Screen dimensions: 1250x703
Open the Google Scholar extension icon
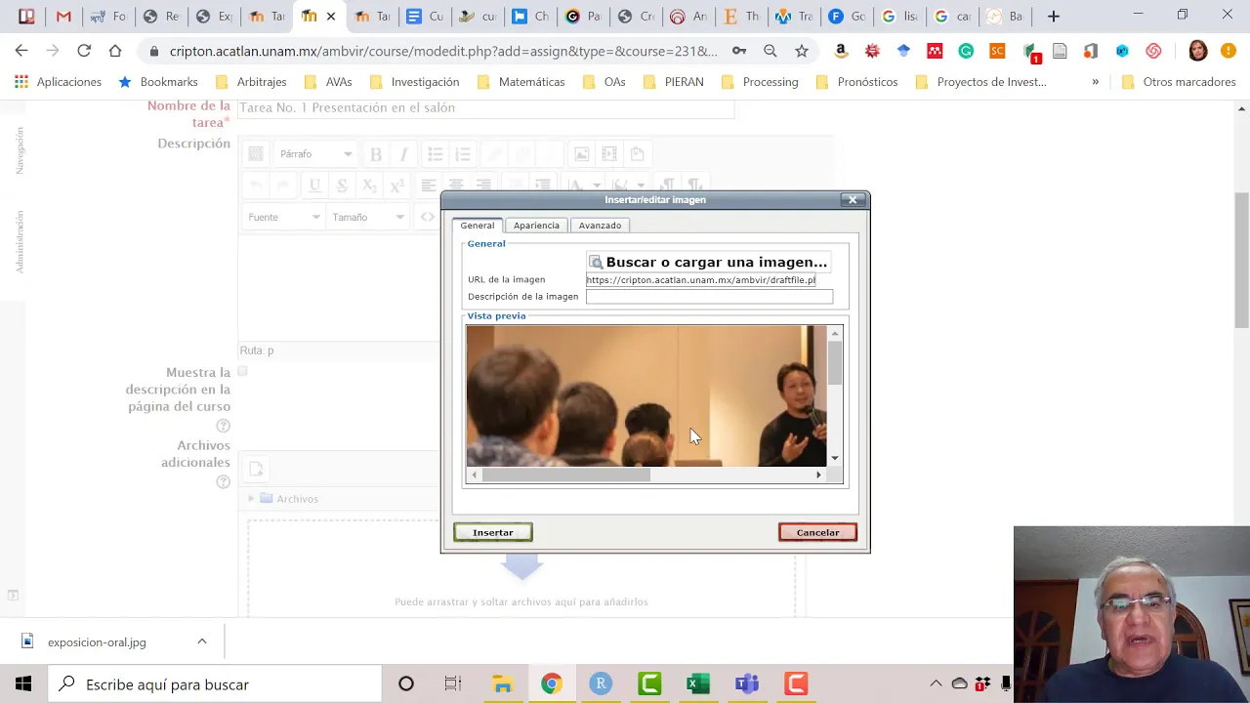point(903,51)
